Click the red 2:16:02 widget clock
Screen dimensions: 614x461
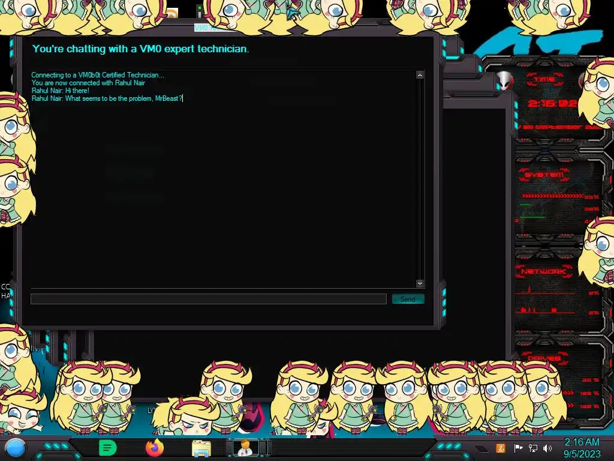pos(552,103)
